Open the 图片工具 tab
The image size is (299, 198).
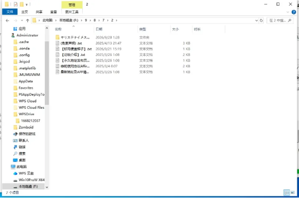click(x=72, y=12)
